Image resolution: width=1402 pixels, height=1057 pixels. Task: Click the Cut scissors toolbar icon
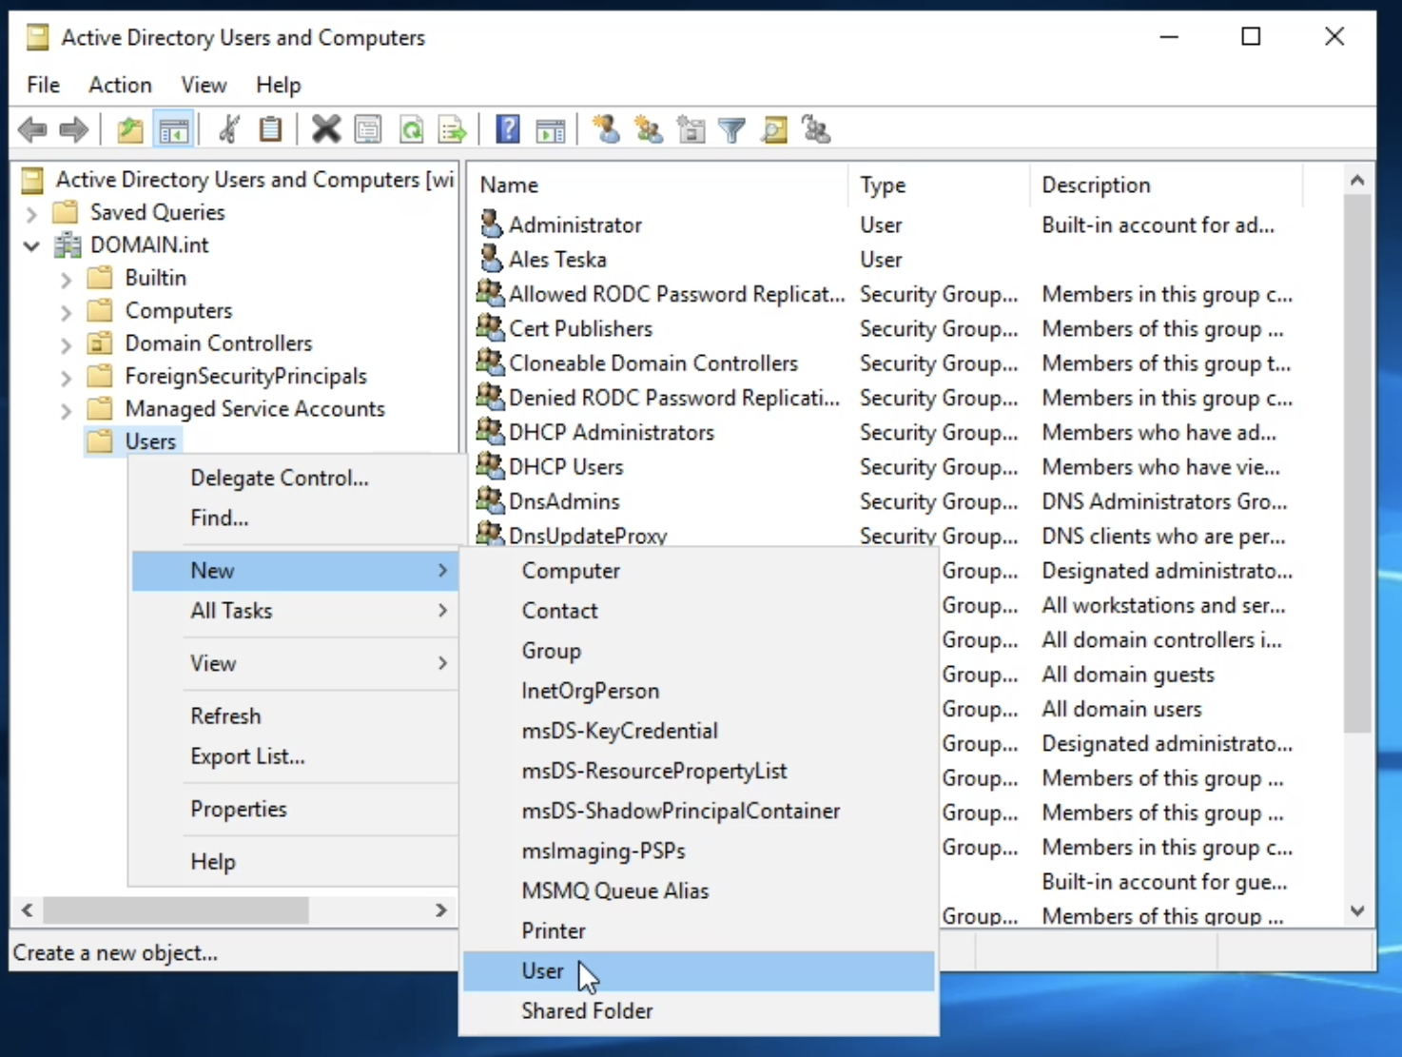click(x=229, y=129)
